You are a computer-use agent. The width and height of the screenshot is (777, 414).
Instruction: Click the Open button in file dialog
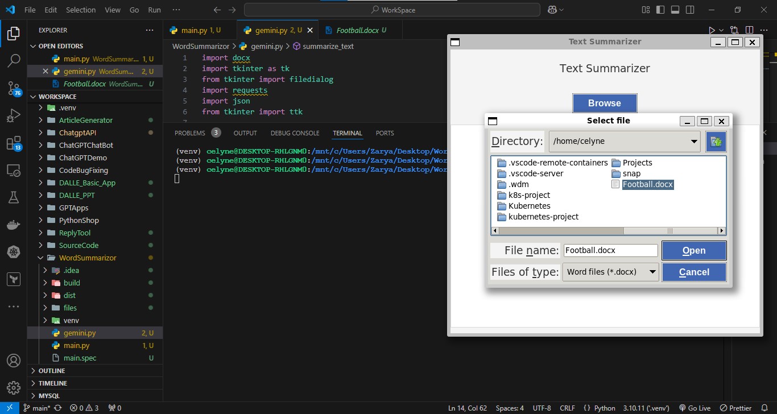point(693,251)
